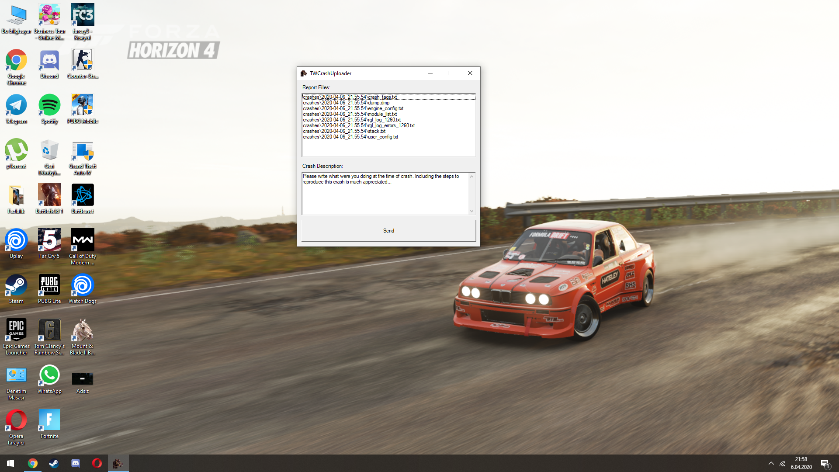The height and width of the screenshot is (472, 839).
Task: Open the network Wi-Fi tray icon
Action: [x=782, y=463]
